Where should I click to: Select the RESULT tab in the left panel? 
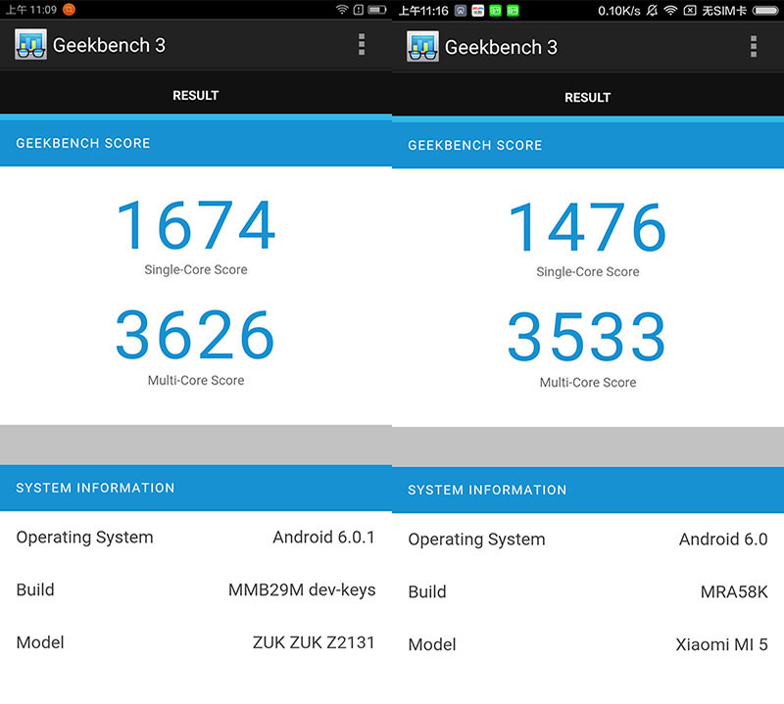tap(195, 95)
